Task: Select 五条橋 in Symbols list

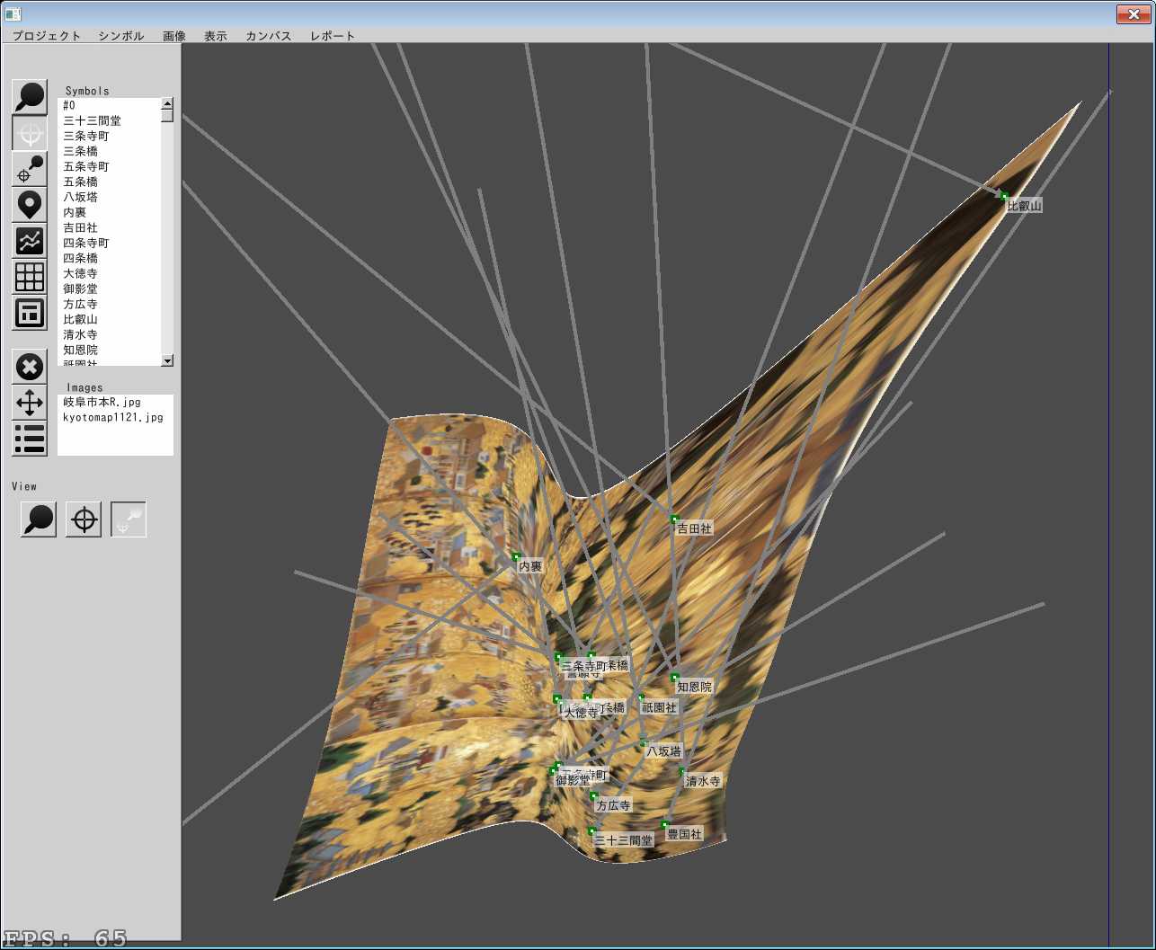Action: tap(109, 182)
